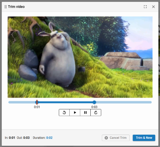Close the Trim video dialog
This screenshot has width=160, height=147.
click(x=154, y=7)
